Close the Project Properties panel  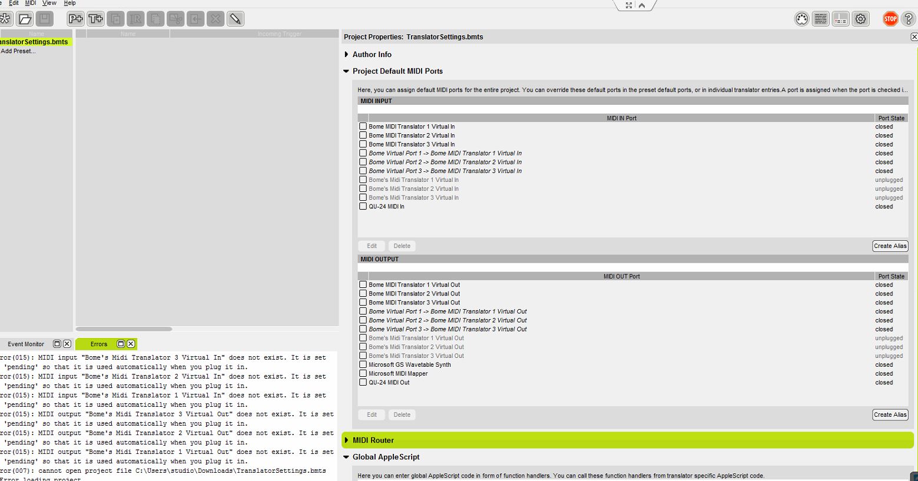pyautogui.click(x=914, y=37)
